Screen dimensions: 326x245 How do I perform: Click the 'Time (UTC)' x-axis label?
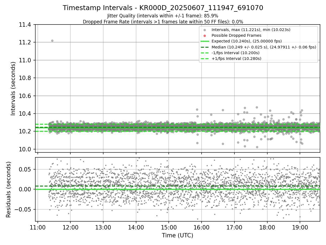177,235
